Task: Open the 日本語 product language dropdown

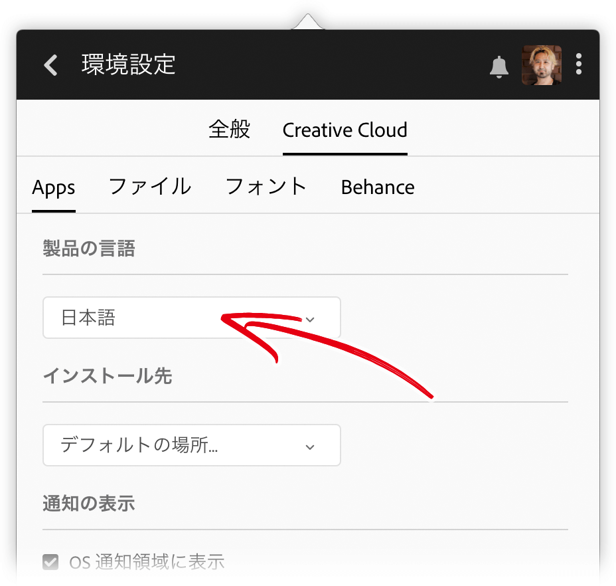Action: [x=192, y=318]
